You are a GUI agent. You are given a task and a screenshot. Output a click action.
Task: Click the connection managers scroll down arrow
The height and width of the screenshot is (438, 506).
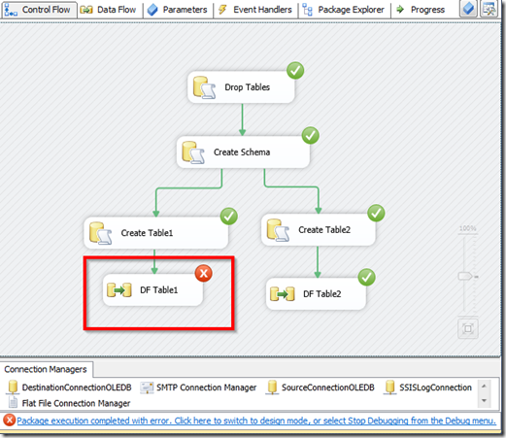pyautogui.click(x=485, y=401)
